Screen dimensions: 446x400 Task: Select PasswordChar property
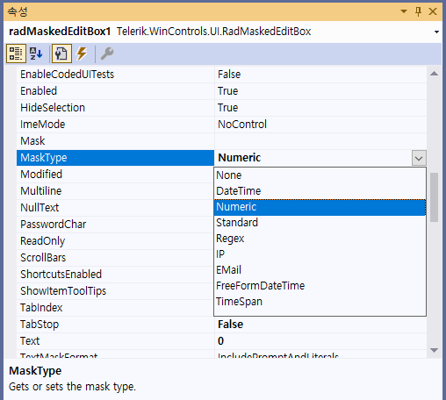tap(115, 225)
